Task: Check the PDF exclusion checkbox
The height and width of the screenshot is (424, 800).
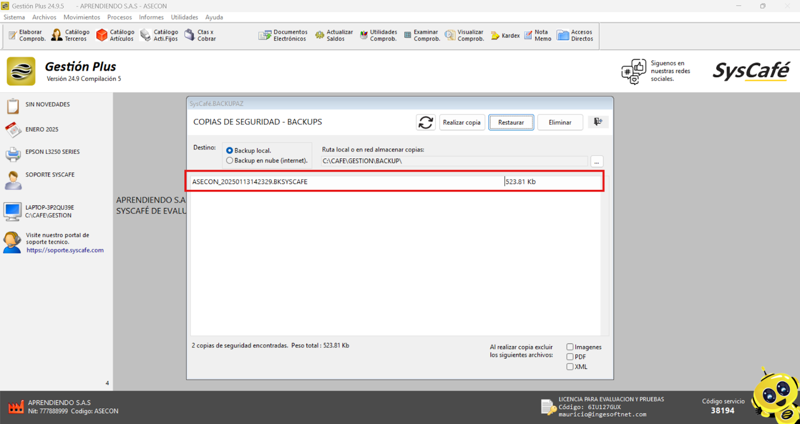Action: pos(569,357)
